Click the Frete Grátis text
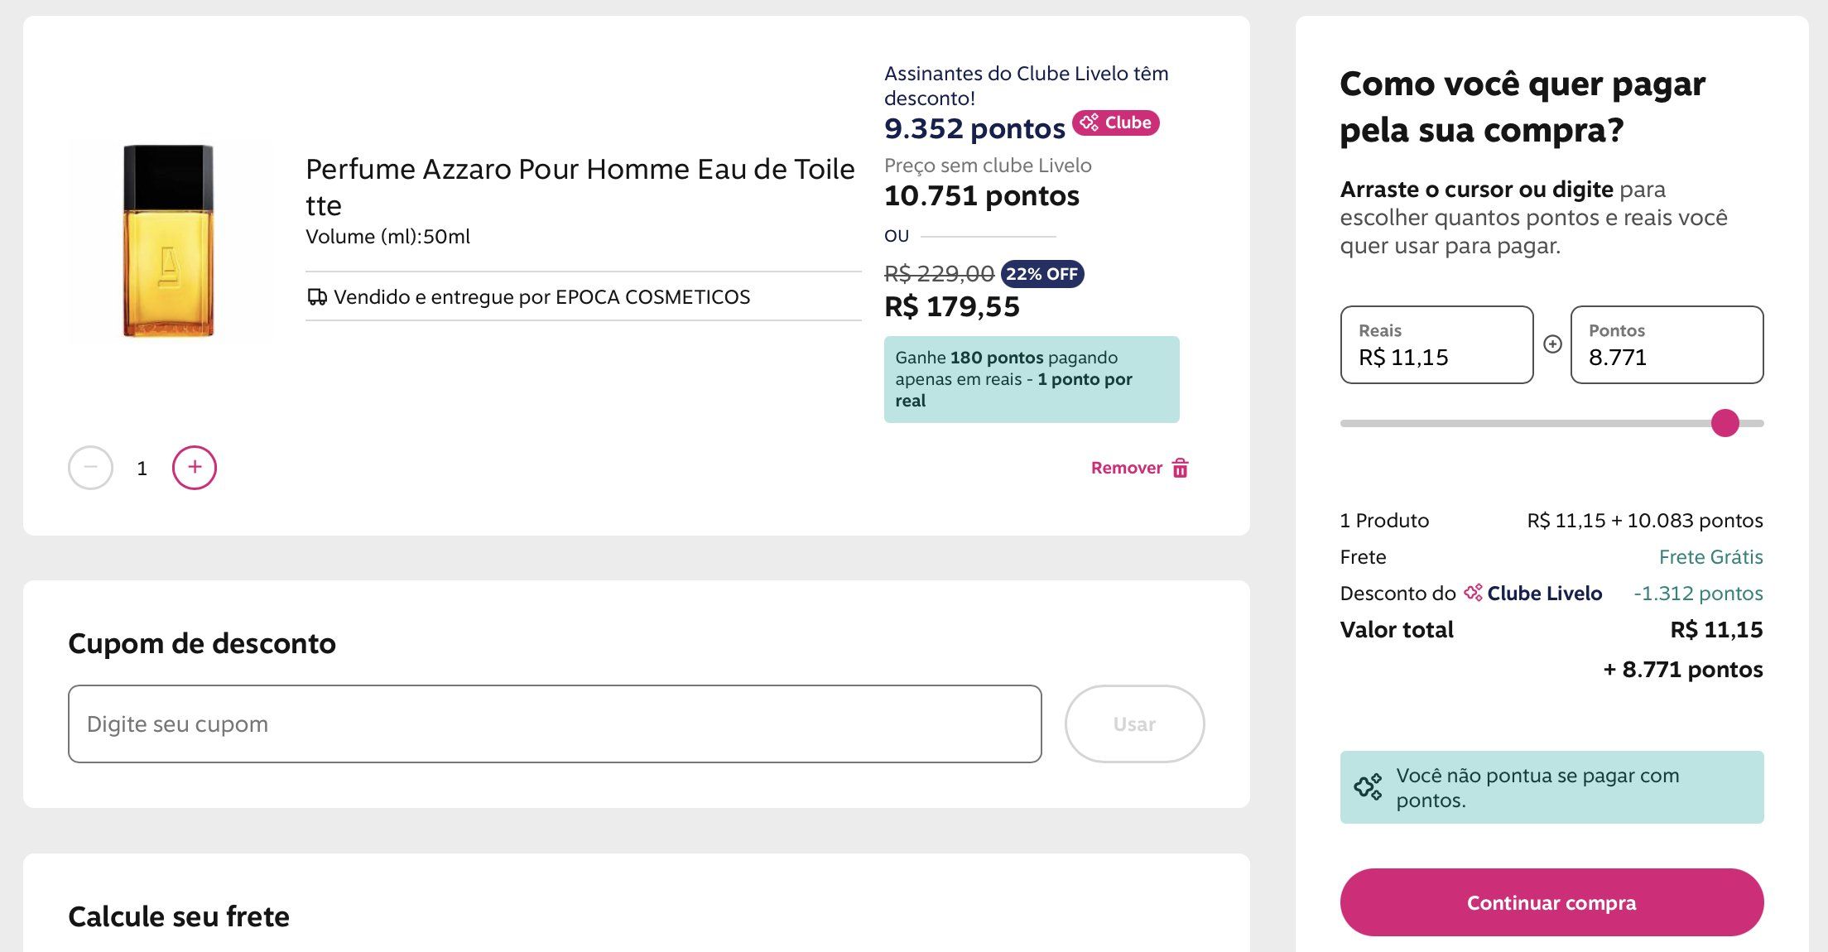The image size is (1828, 952). click(x=1710, y=557)
